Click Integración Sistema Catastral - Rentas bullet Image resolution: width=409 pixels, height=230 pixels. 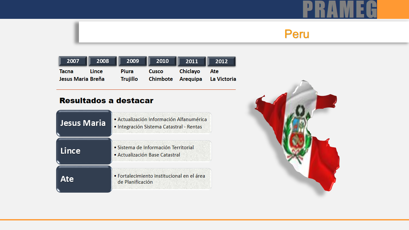159,127
